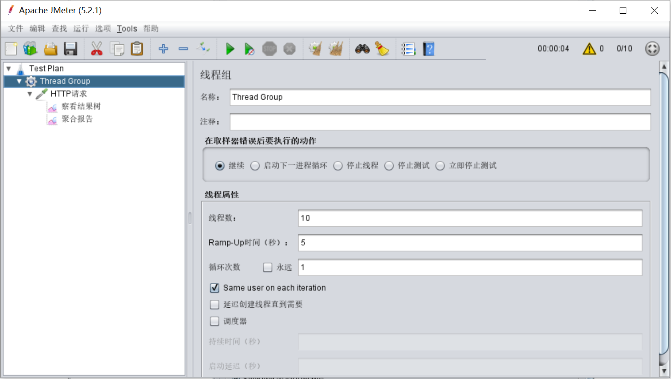Click the 线程数 field showing 10
Image resolution: width=671 pixels, height=379 pixels.
pos(470,218)
